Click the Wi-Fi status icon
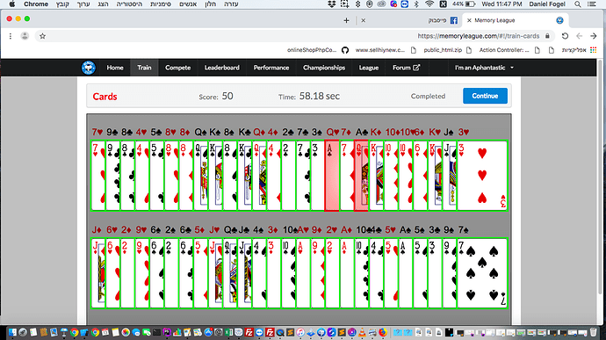Image resolution: width=606 pixels, height=340 pixels. coord(429,4)
